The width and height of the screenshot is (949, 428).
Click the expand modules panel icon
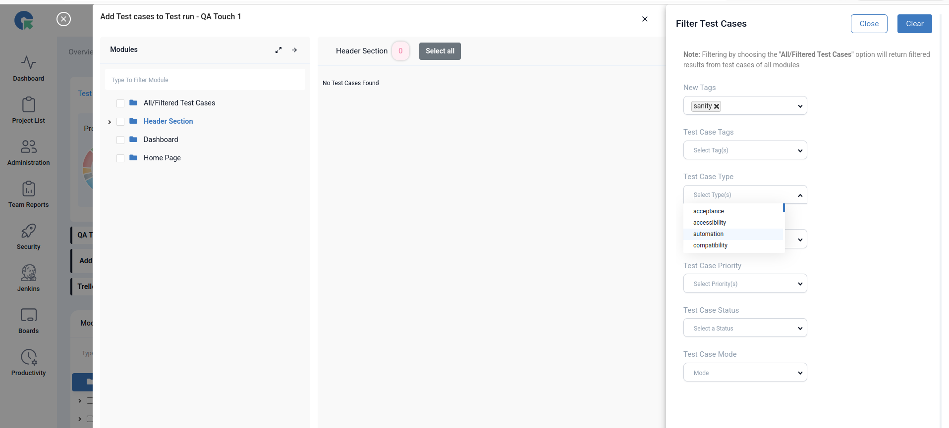(x=279, y=50)
